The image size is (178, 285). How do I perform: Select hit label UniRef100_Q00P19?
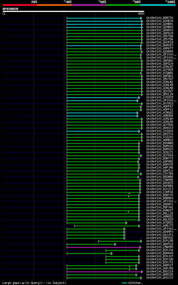(x=160, y=42)
